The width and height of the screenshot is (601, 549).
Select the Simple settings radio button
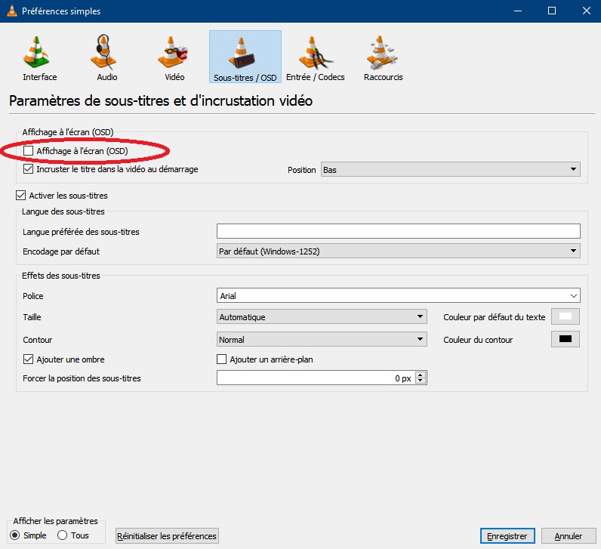coord(15,535)
